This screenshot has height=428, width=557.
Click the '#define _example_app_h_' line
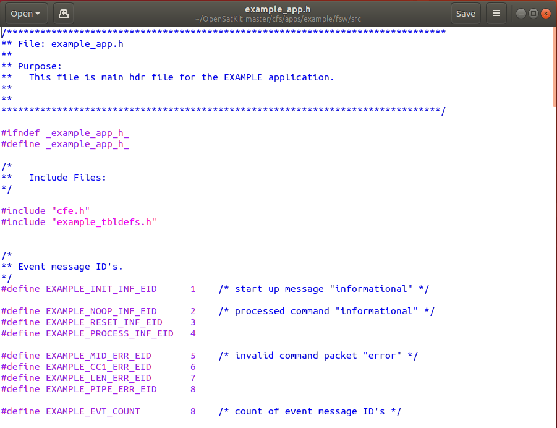click(x=65, y=144)
